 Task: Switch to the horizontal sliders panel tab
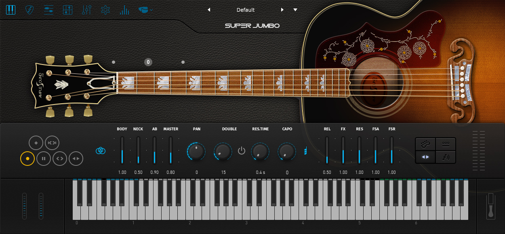click(49, 10)
